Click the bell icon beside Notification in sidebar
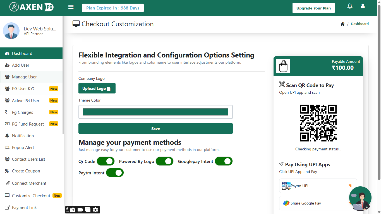The height and width of the screenshot is (214, 381). click(7, 136)
